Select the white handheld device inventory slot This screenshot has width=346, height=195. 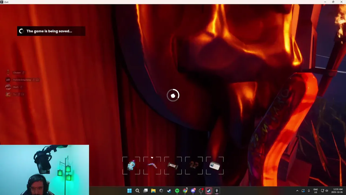click(x=215, y=165)
